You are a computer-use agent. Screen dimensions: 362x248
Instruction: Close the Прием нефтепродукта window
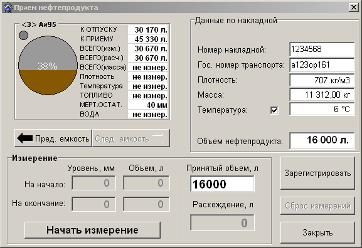353,8
